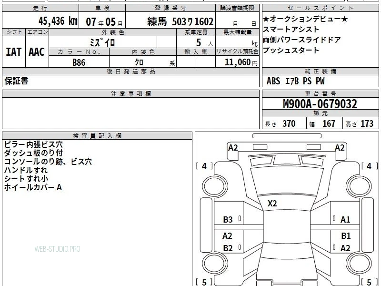Select the 車台番号 header
Image resolution: width=381 pixels, height=286 pixels.
[x=320, y=93]
